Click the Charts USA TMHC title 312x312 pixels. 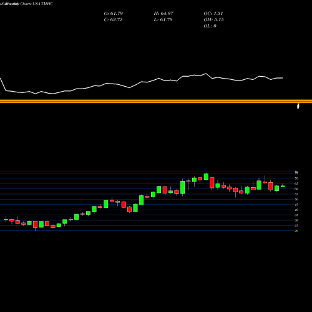(37, 4)
